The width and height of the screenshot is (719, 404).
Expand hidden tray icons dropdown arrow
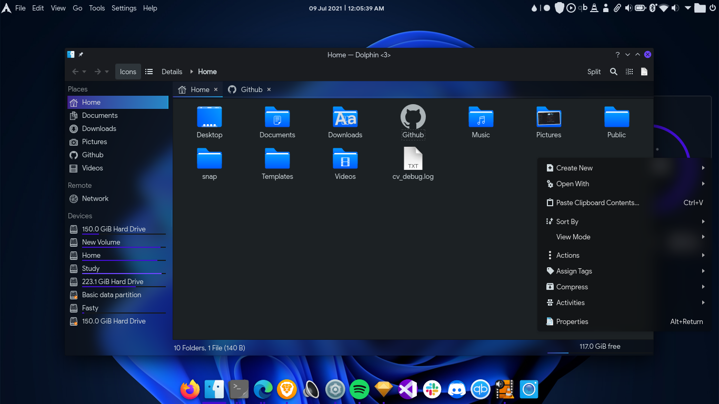click(x=688, y=8)
